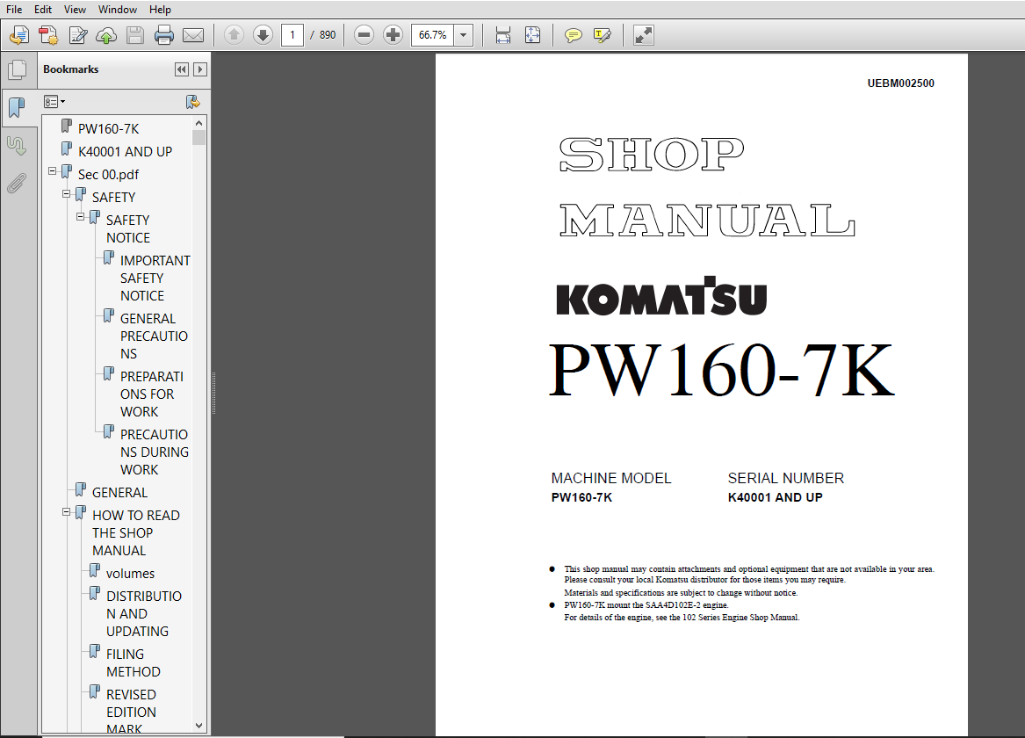
Task: Click the Add sticky note comment icon
Action: tap(574, 34)
